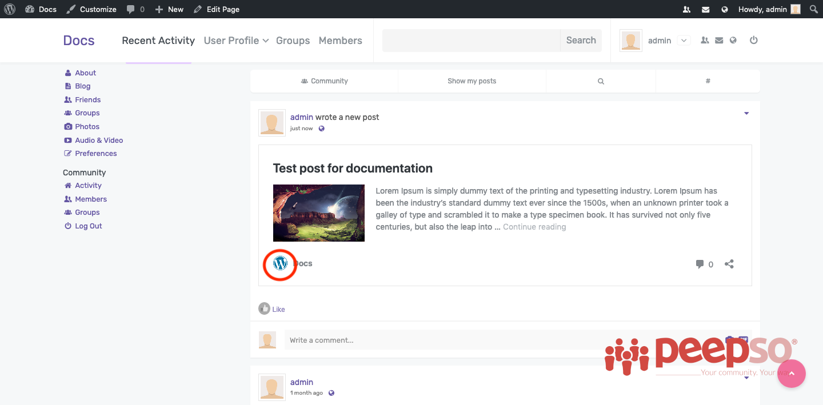Open the hashtag filter
The height and width of the screenshot is (405, 823).
708,81
